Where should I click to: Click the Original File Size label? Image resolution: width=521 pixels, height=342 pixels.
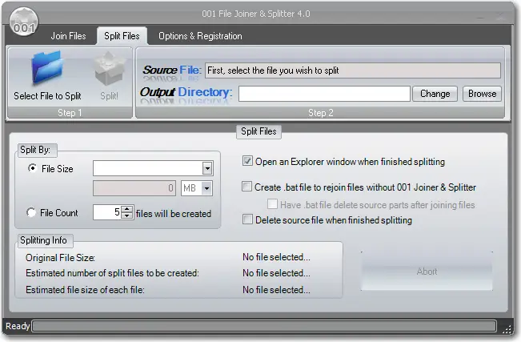[x=60, y=258]
